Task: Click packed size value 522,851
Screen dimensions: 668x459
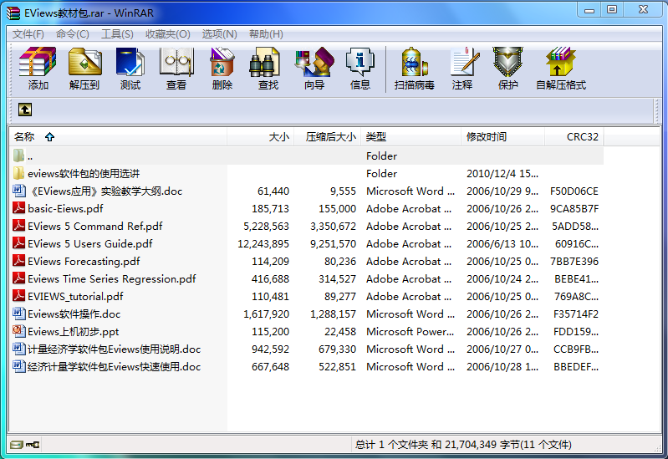Action: click(337, 366)
